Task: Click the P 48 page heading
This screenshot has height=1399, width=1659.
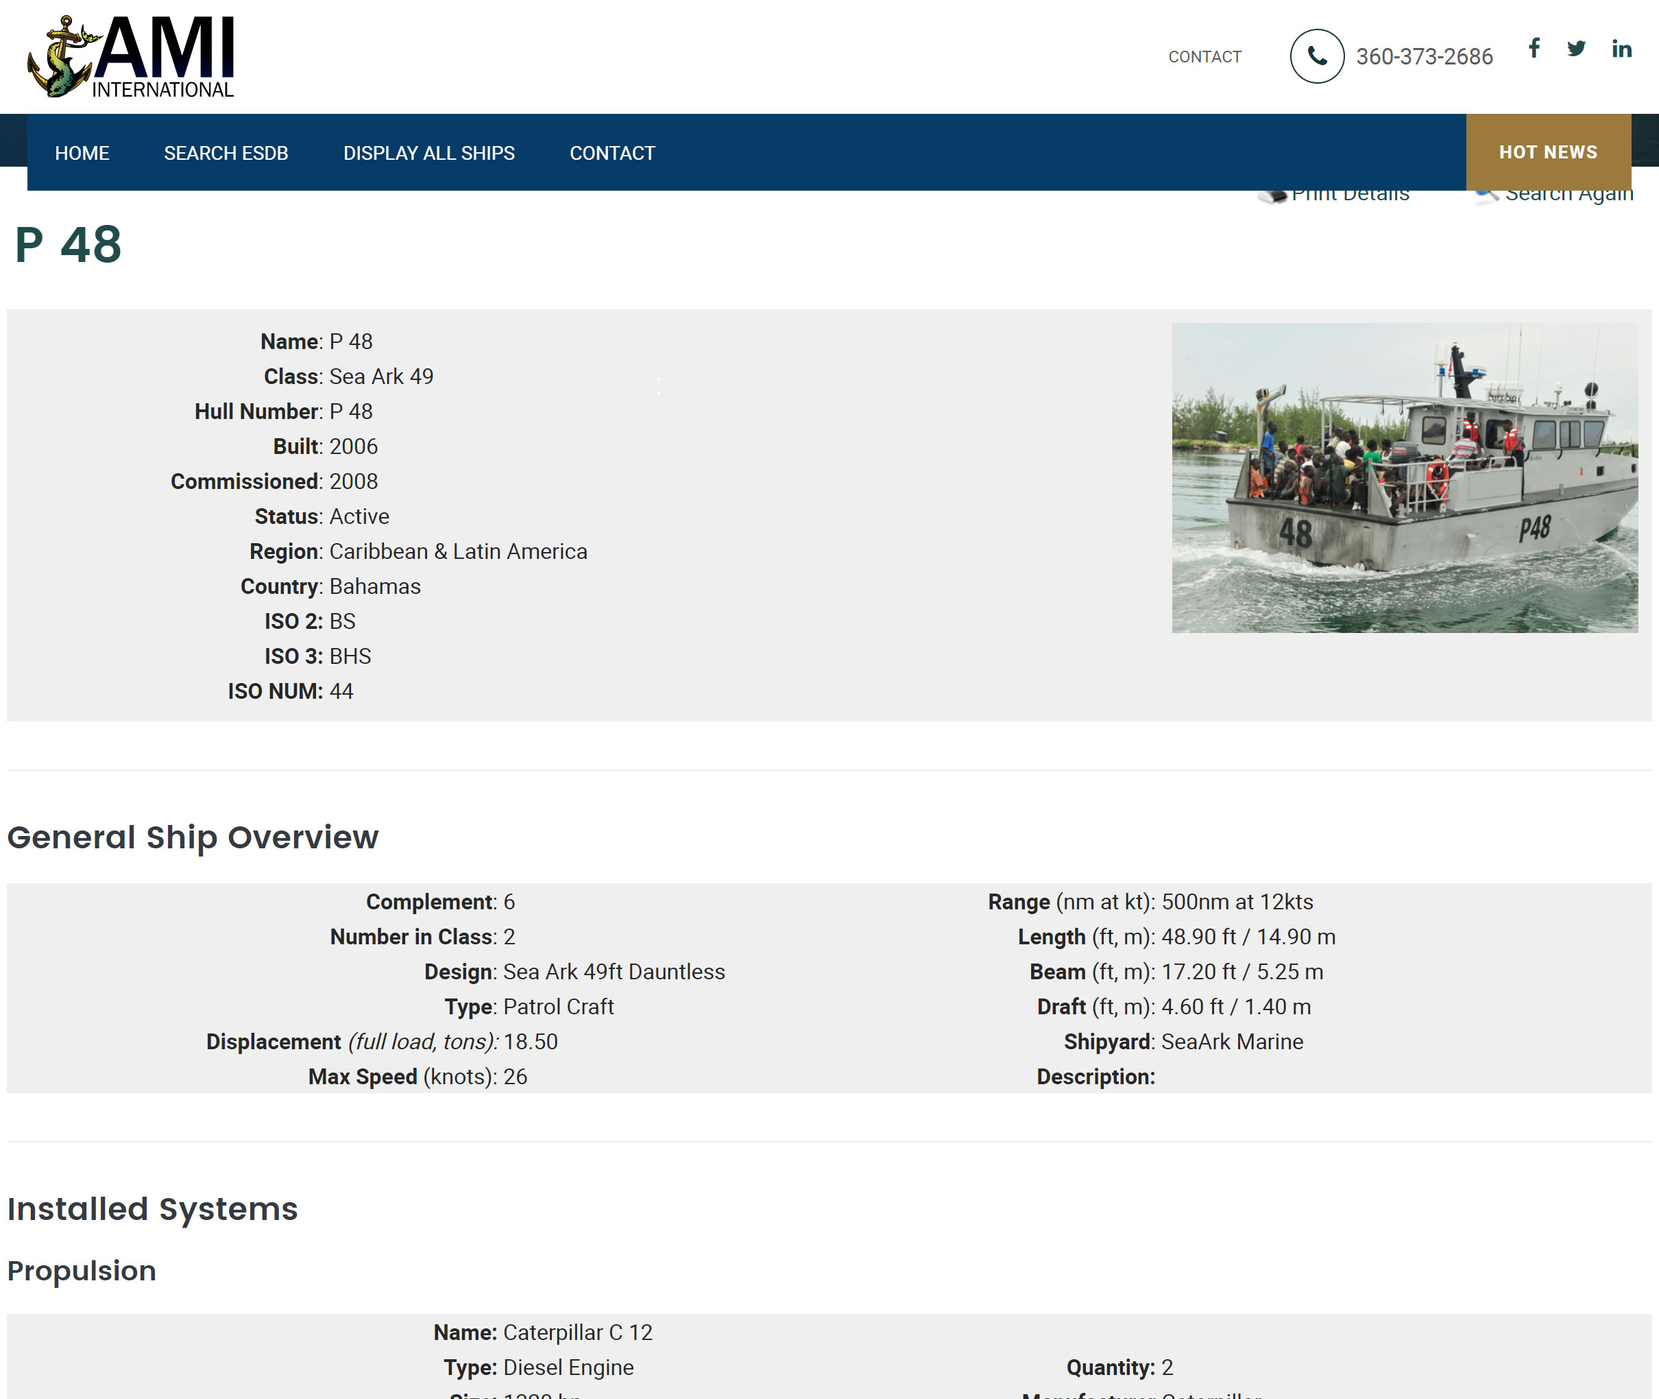Action: [x=68, y=244]
